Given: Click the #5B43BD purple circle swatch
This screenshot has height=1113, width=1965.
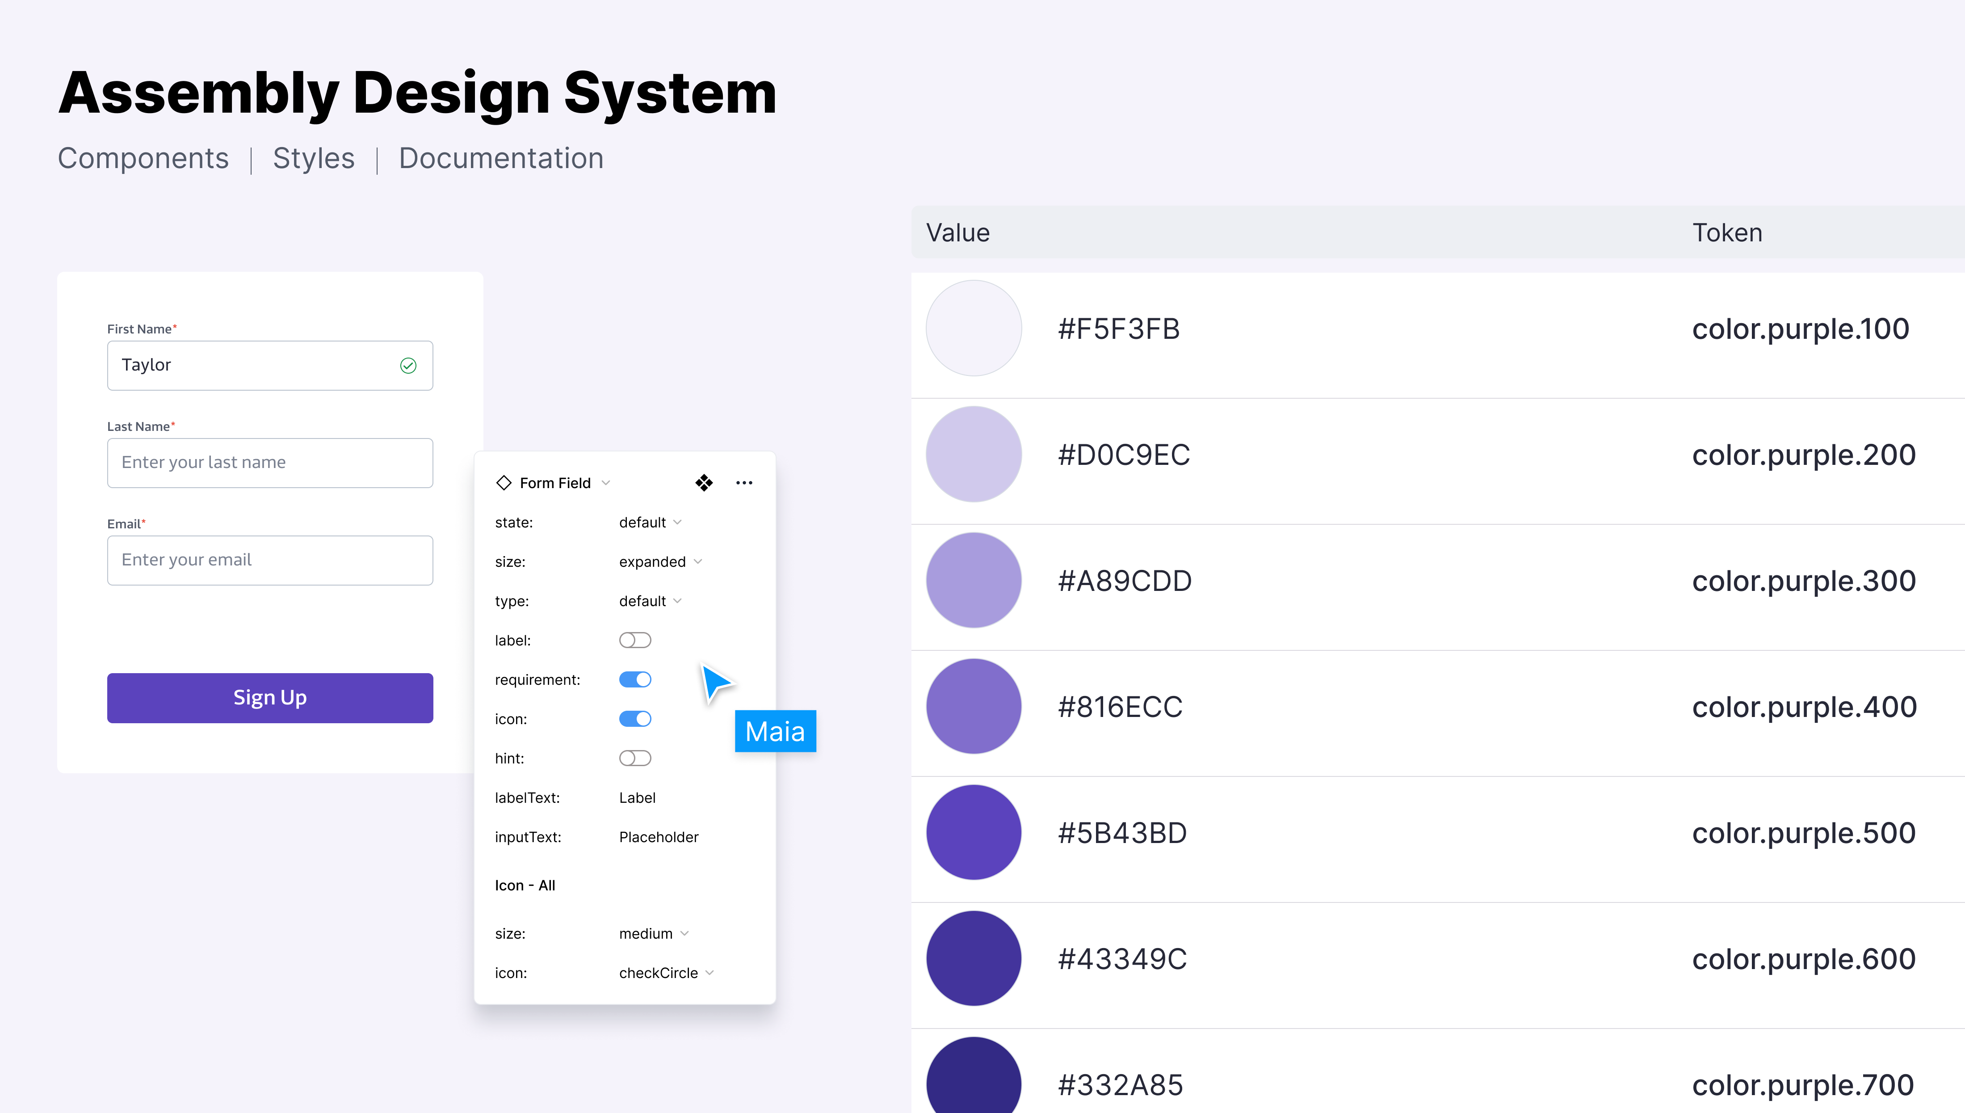Looking at the screenshot, I should 973,832.
